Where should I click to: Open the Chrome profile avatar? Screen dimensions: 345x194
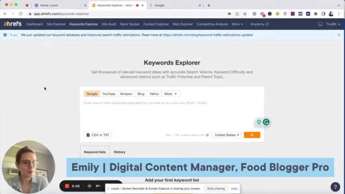point(331,13)
